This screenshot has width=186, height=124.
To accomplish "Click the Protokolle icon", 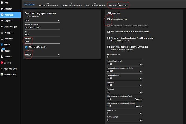I will tap(2, 32).
